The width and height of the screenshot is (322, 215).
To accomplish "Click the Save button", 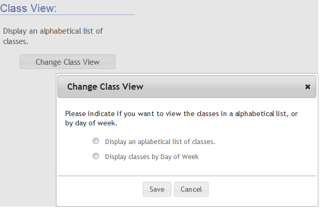I will tap(157, 189).
